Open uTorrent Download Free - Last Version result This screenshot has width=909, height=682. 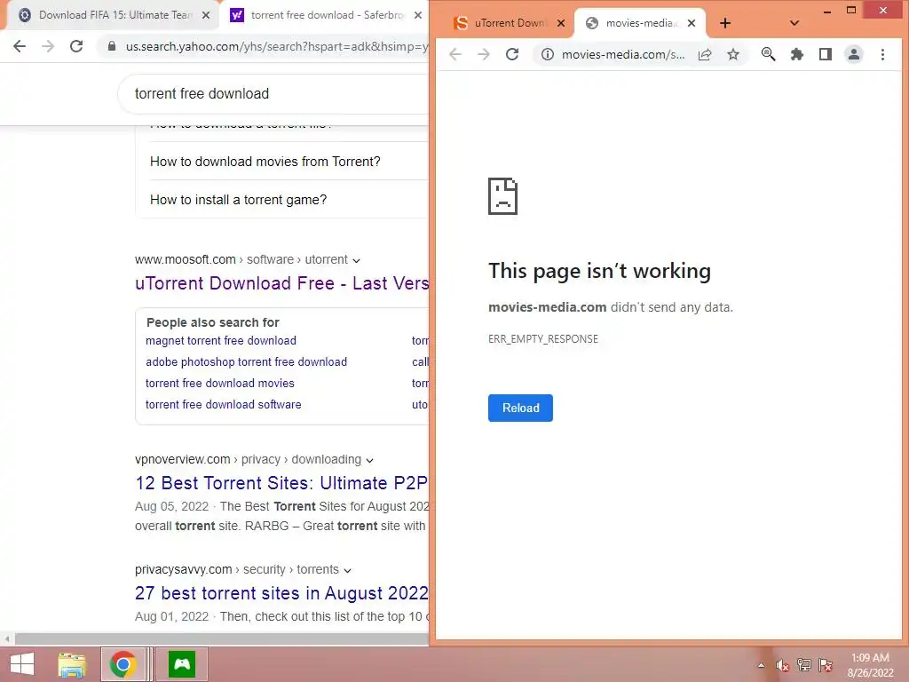tap(281, 283)
